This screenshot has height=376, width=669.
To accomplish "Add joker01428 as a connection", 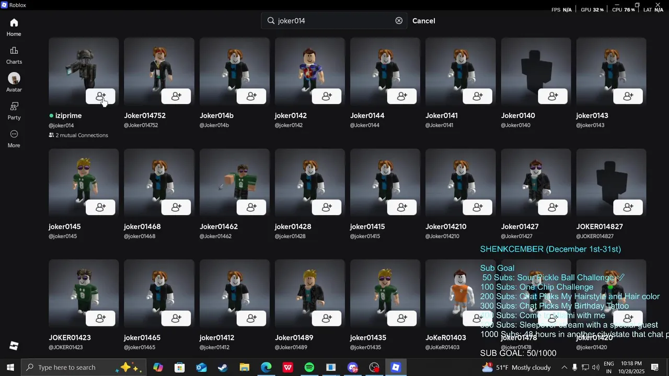I will click(327, 208).
